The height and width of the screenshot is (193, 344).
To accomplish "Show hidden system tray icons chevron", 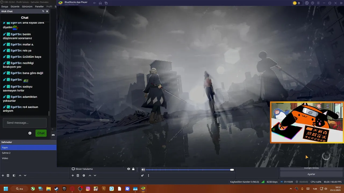I will pos(291,189).
